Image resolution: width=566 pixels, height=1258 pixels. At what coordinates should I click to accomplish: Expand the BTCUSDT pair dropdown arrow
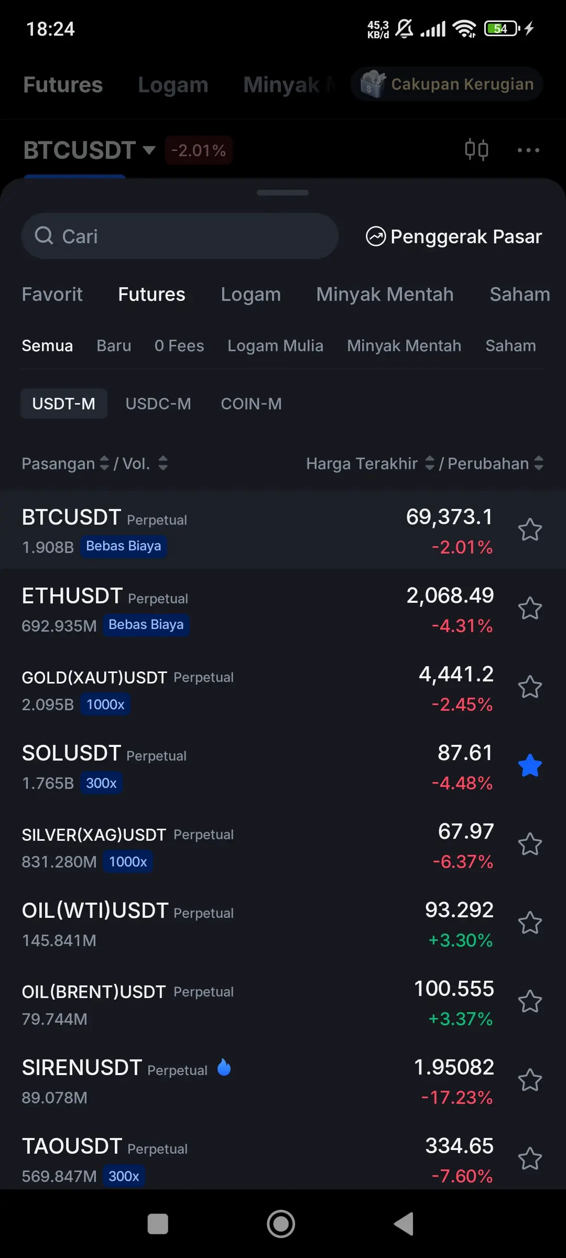click(x=149, y=150)
